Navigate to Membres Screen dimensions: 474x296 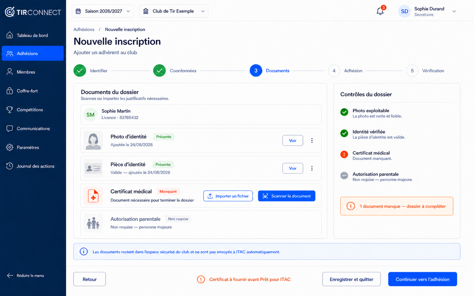tap(33, 72)
